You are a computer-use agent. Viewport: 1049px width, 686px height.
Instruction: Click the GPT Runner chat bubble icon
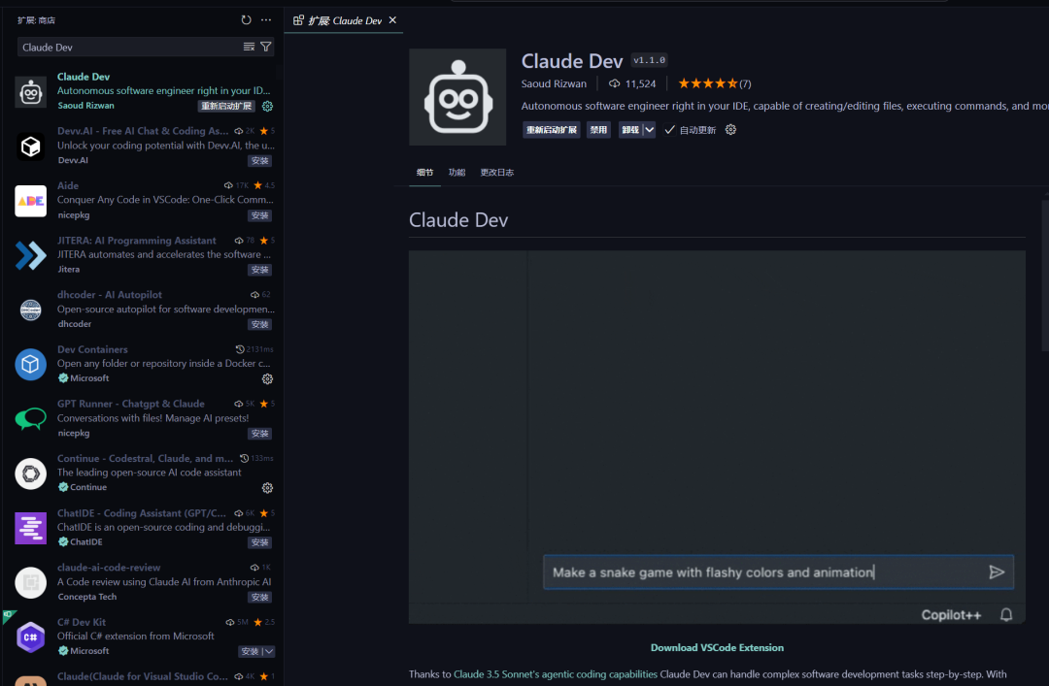(31, 419)
